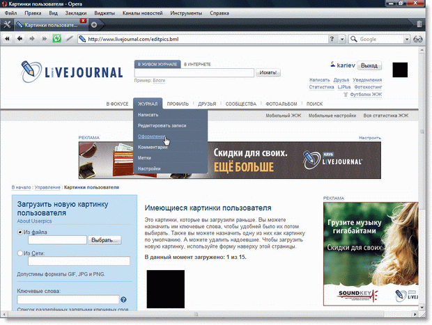
Task: Select the Из Сети radio button
Action: (20, 253)
